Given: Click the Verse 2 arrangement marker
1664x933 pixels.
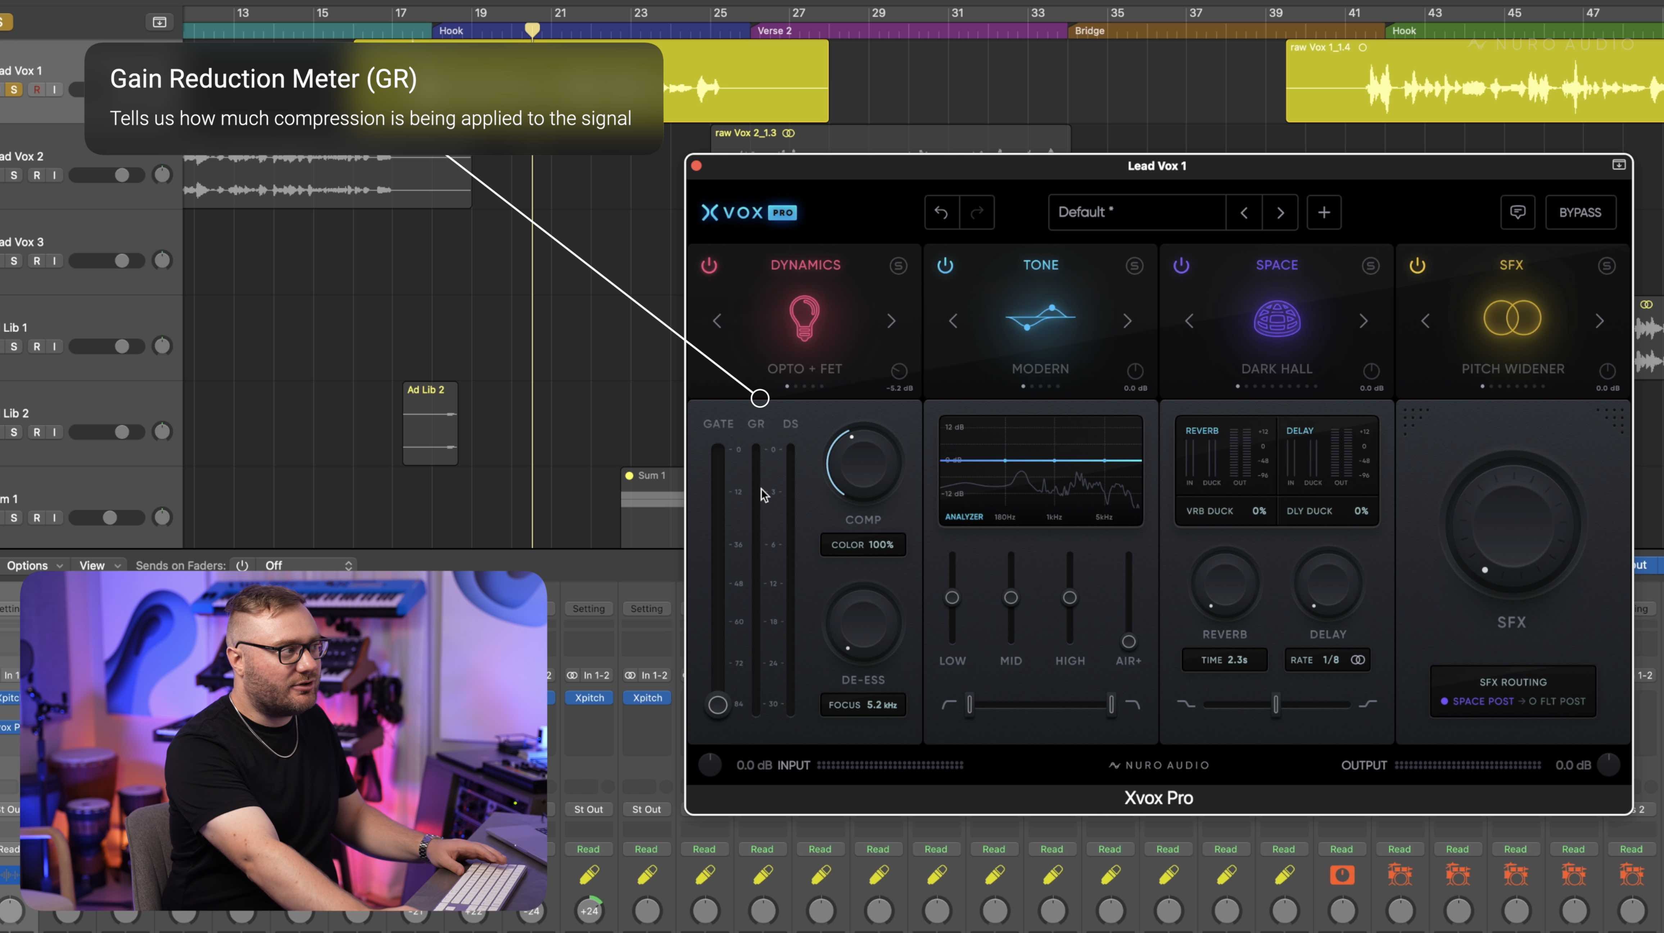Looking at the screenshot, I should [774, 30].
